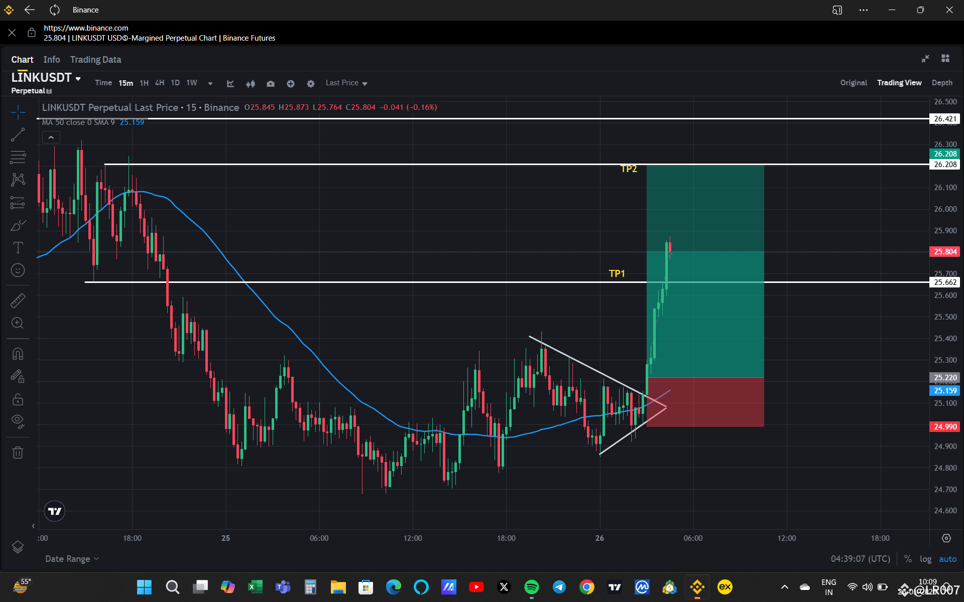This screenshot has width=964, height=602.
Task: Toggle percent scale mode
Action: click(908, 559)
